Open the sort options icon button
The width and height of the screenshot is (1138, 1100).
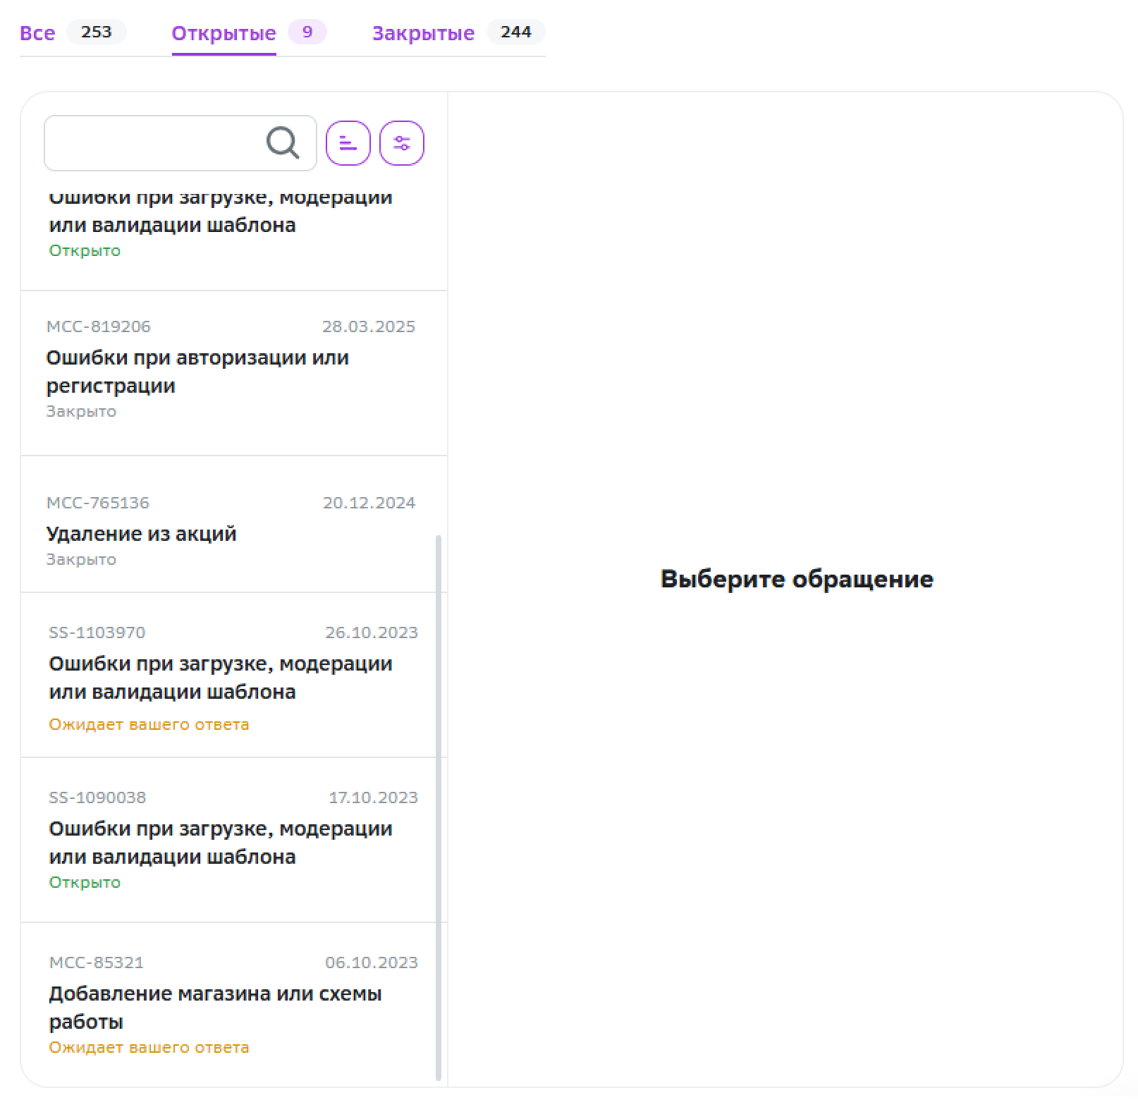348,143
